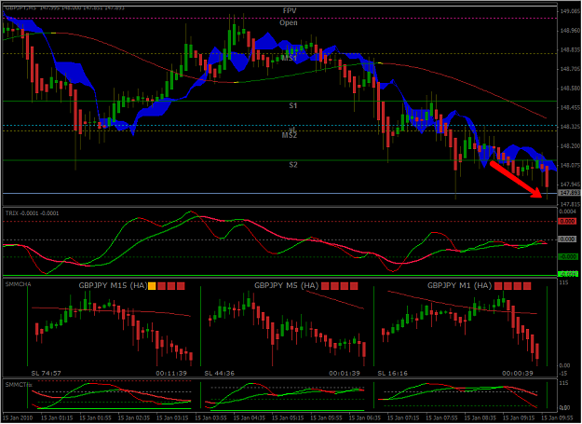Click the GBPJPY M1 (HA) title
This screenshot has height=424, width=582.
[x=459, y=285]
